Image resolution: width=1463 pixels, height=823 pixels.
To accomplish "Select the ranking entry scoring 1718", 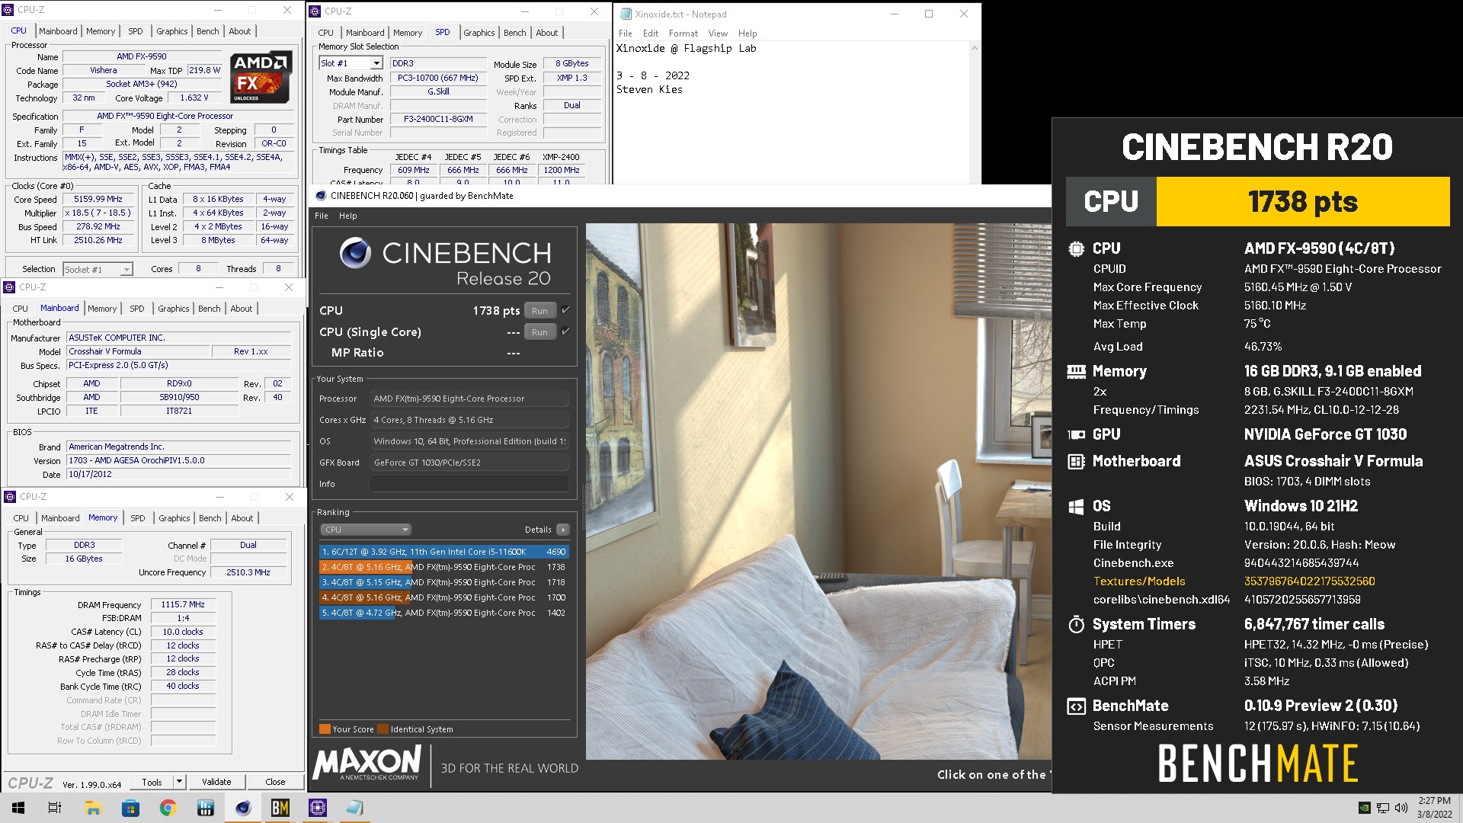I will point(443,582).
